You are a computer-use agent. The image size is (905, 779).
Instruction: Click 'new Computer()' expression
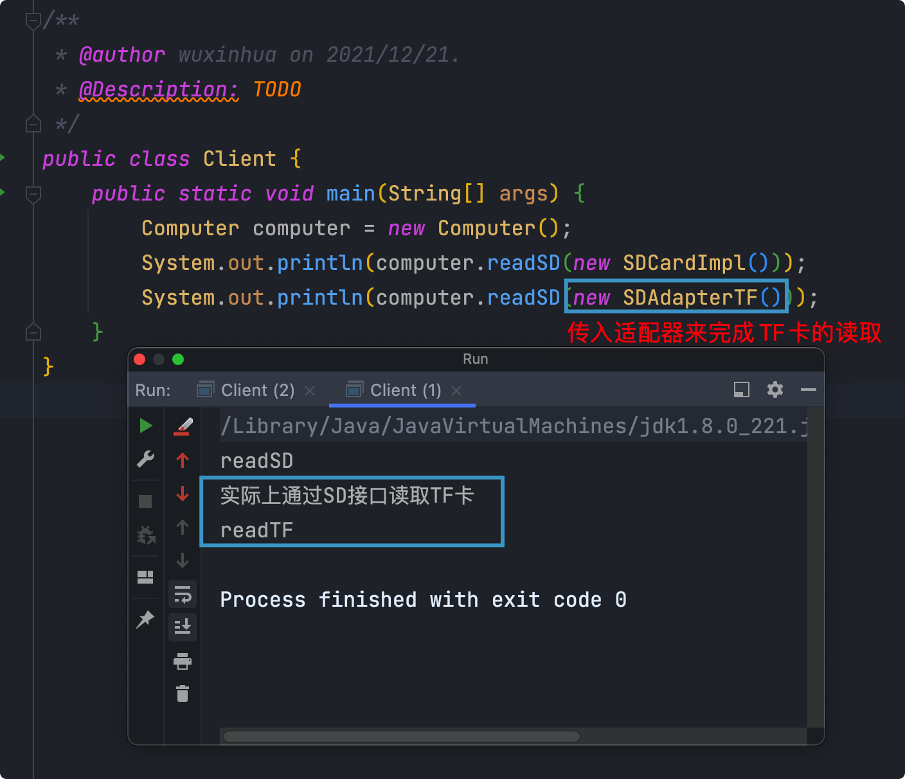(x=474, y=228)
